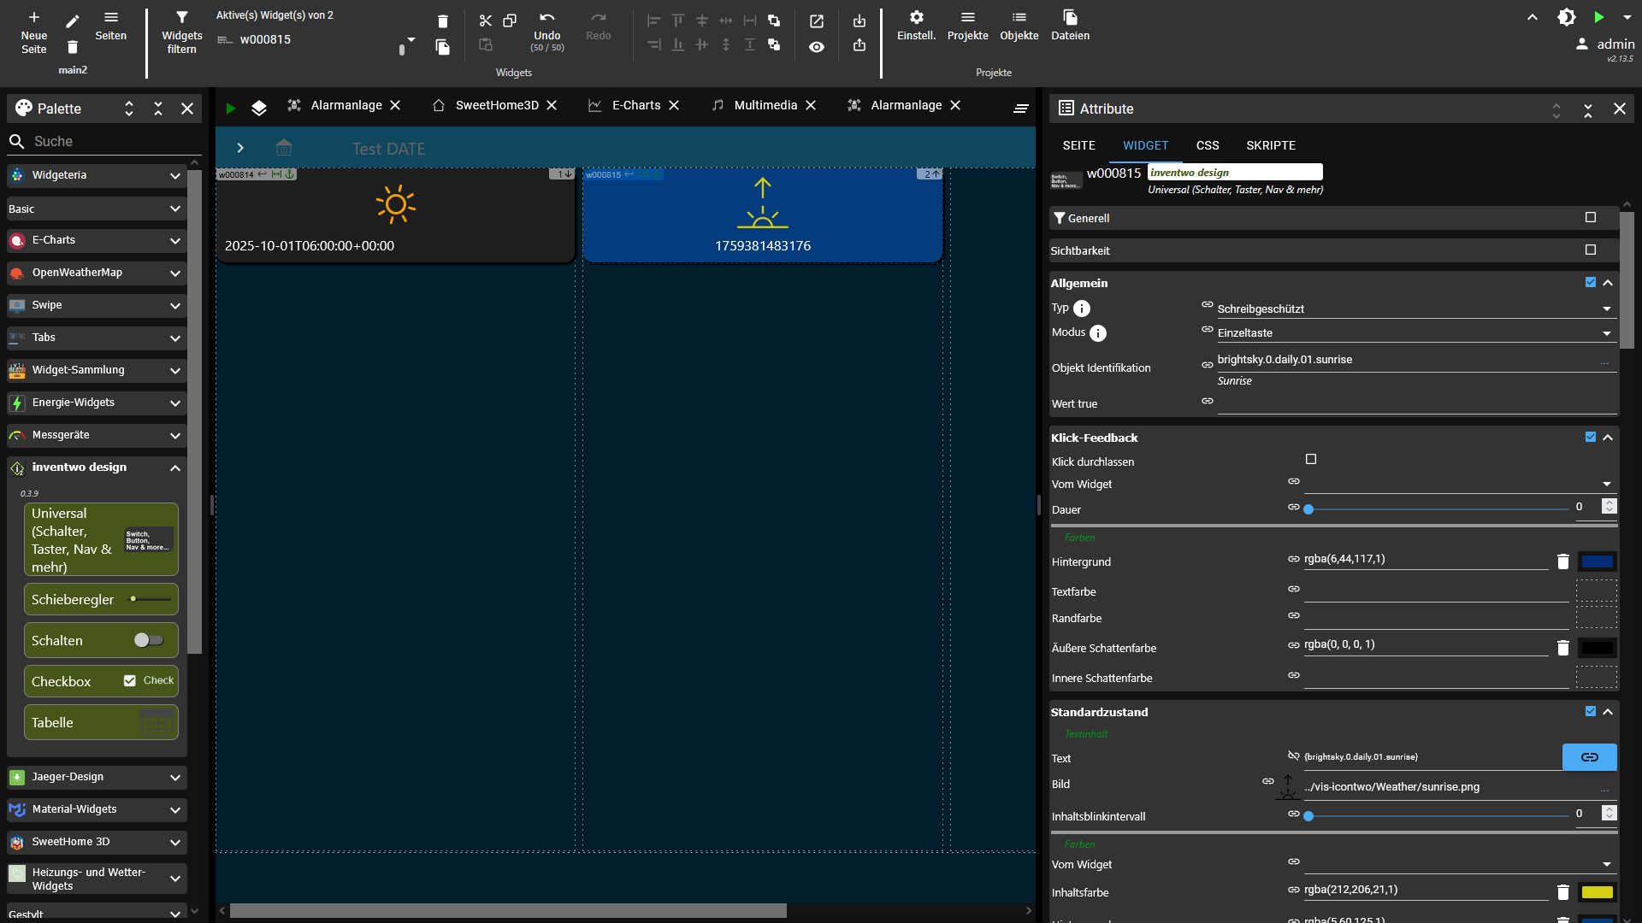Click the Undo arrow button
1642x923 pixels.
546,19
